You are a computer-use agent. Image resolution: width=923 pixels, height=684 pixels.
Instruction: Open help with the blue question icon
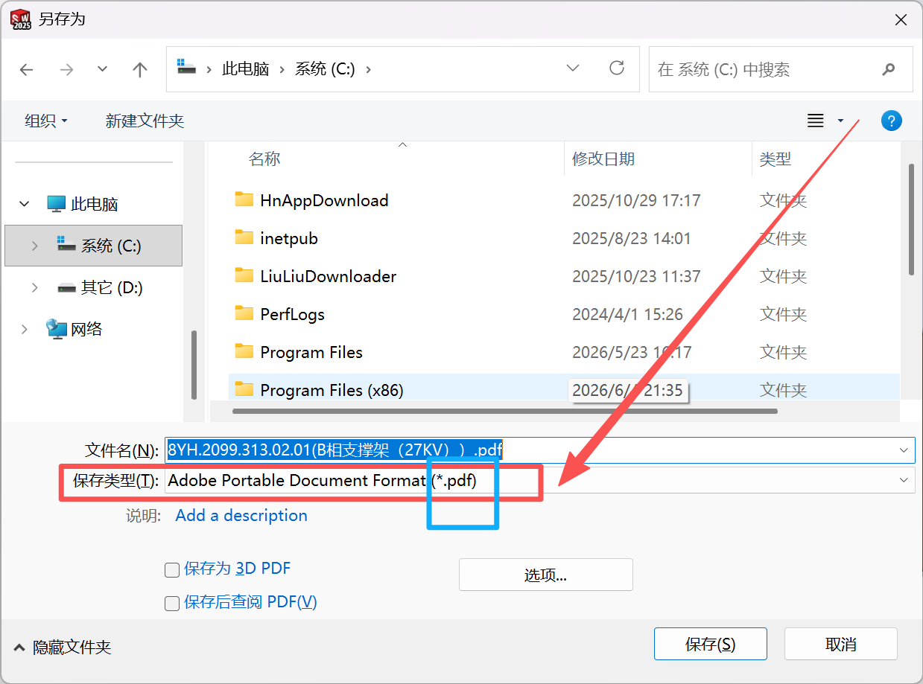point(891,121)
